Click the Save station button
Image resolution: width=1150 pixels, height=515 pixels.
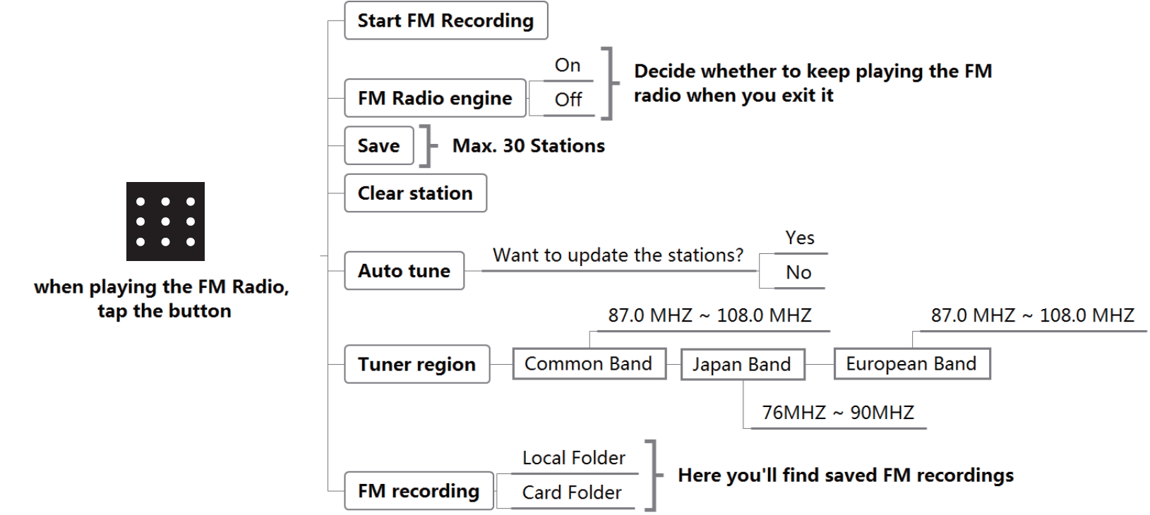378,146
